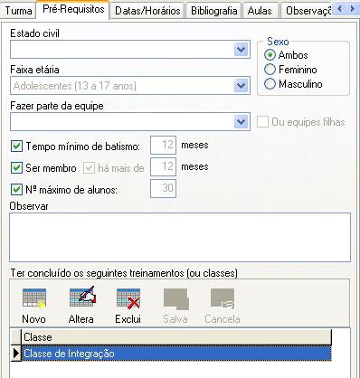The width and height of the screenshot is (360, 378).
Task: Uncheck Nº máximo de alunos
Action: (16, 190)
